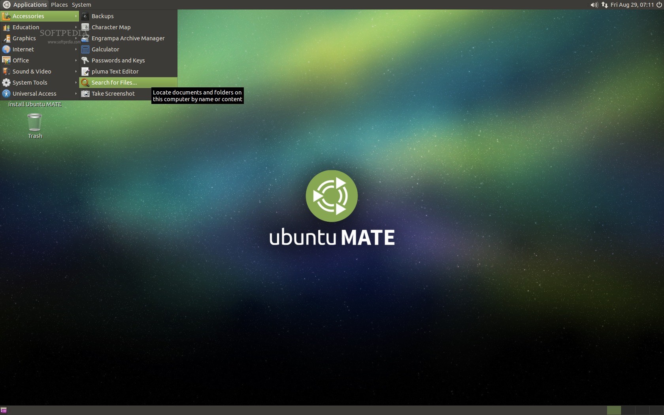The width and height of the screenshot is (664, 415).
Task: Click the date and time clock
Action: [x=632, y=5]
